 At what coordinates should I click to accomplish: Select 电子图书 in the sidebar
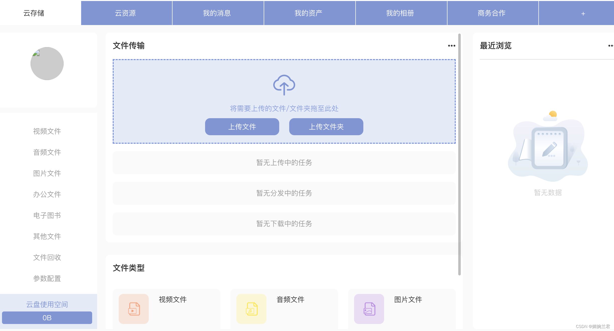(47, 215)
